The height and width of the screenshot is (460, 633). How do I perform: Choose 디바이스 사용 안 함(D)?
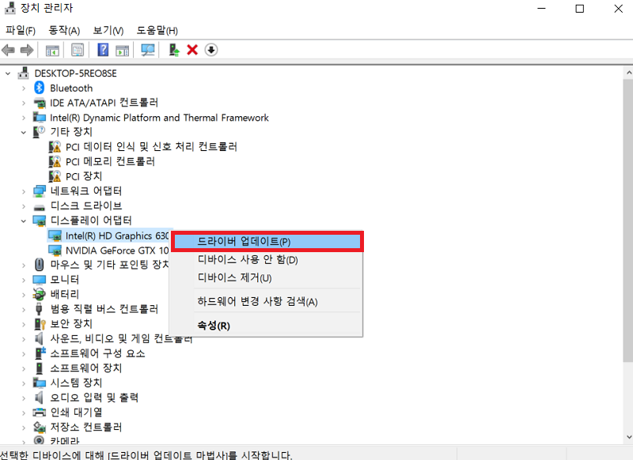click(267, 259)
